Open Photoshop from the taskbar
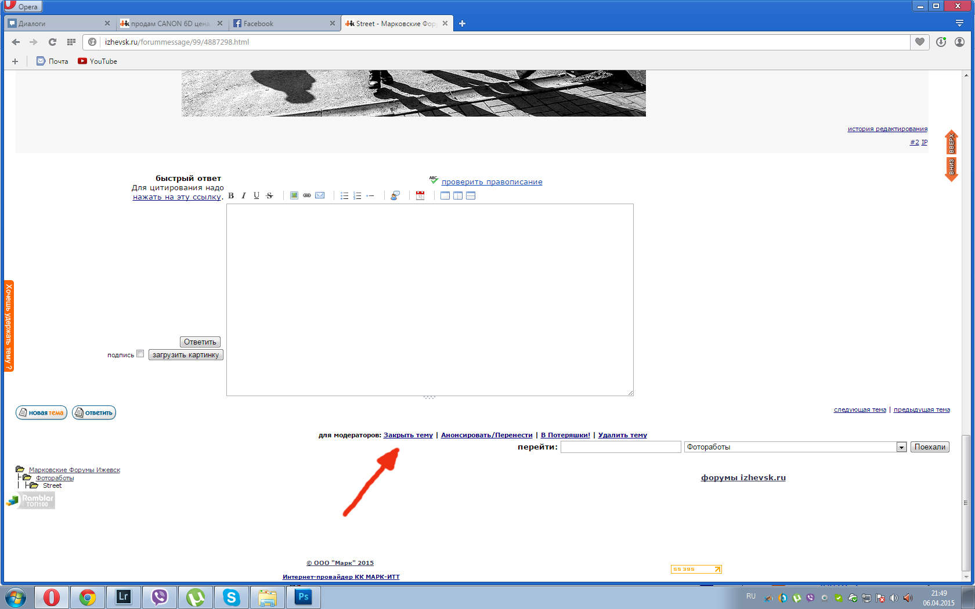The height and width of the screenshot is (609, 975). tap(303, 597)
